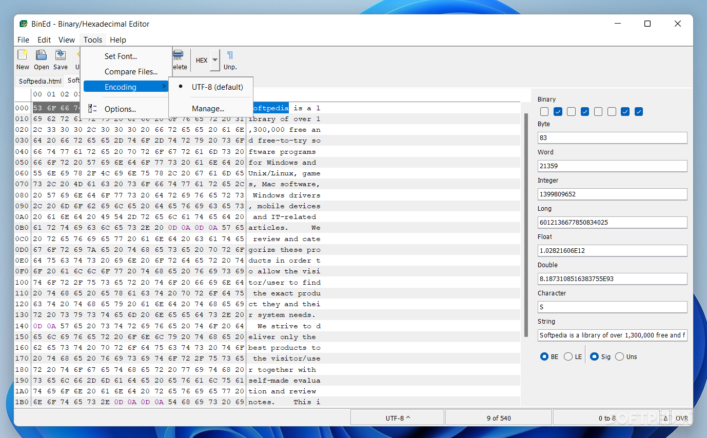Open the Help menu
The height and width of the screenshot is (438, 707).
(x=118, y=39)
